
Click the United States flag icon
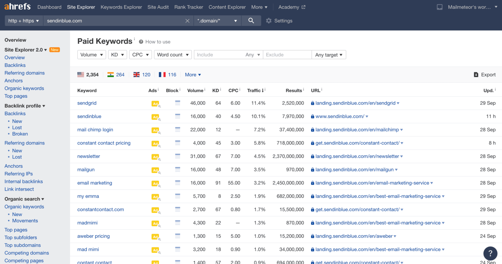point(81,75)
